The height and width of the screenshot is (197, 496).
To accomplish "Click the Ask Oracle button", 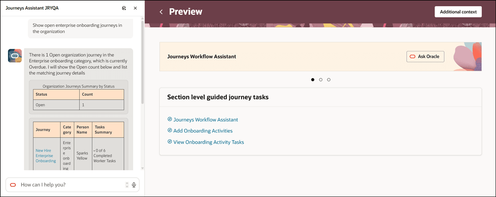I will click(x=426, y=57).
